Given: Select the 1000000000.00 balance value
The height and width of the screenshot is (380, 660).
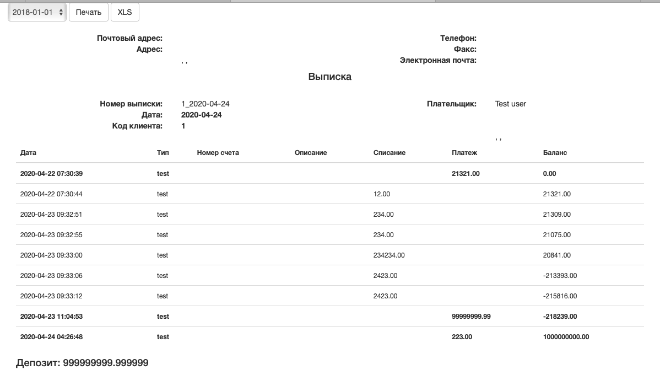Looking at the screenshot, I should [566, 337].
